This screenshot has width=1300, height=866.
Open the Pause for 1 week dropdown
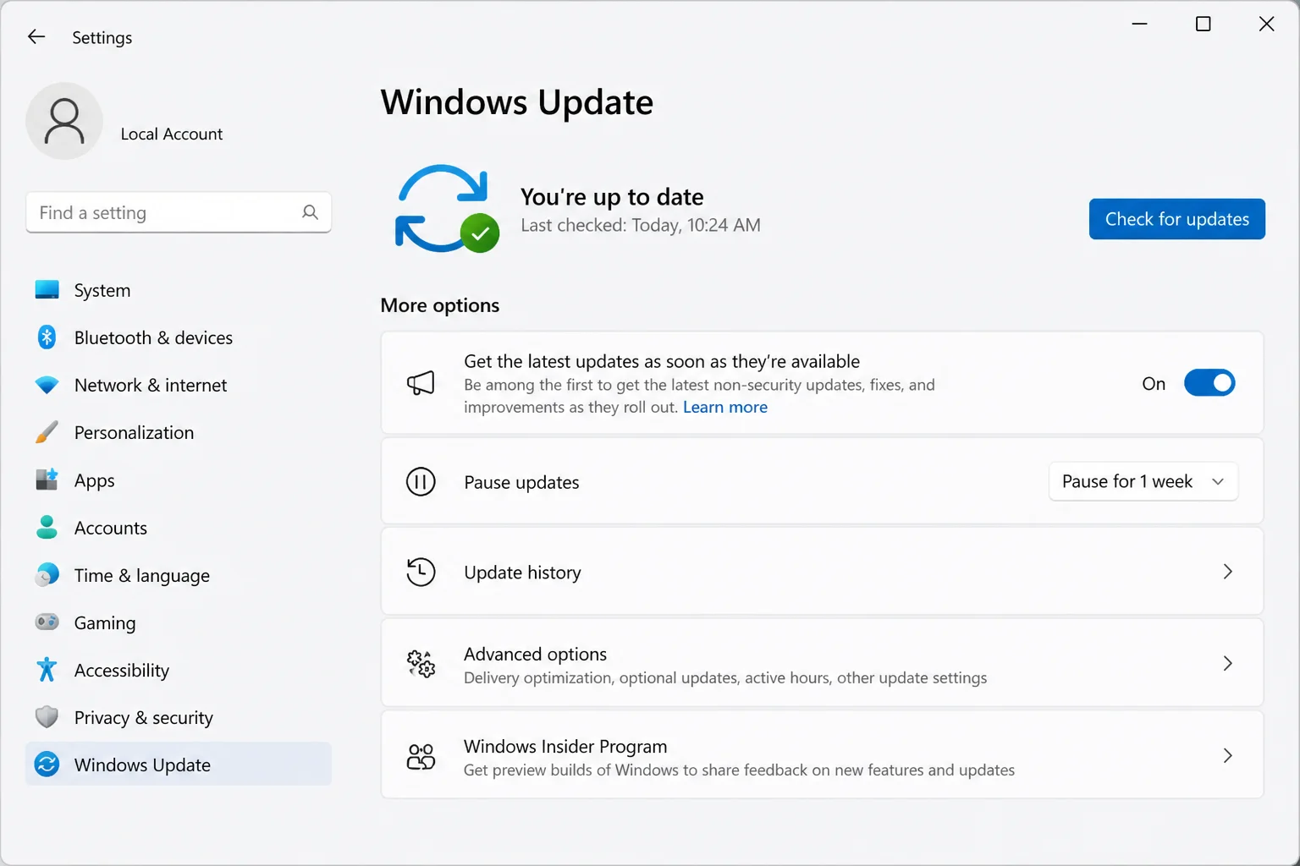(x=1143, y=481)
